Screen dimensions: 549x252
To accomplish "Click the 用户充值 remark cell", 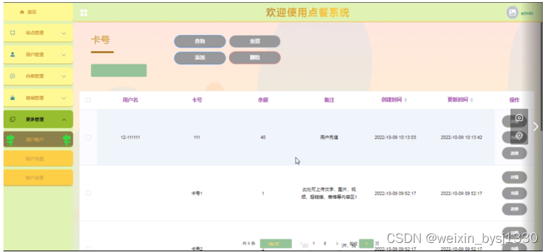I will 329,137.
